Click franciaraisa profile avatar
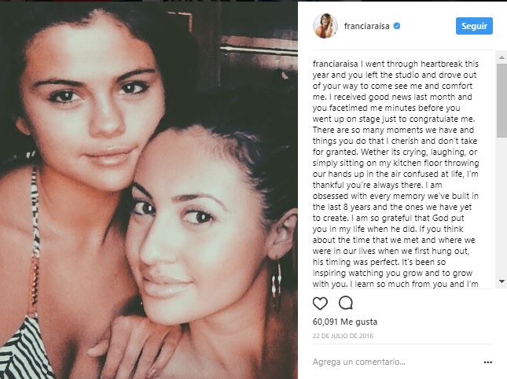This screenshot has width=507, height=379. pos(325,26)
